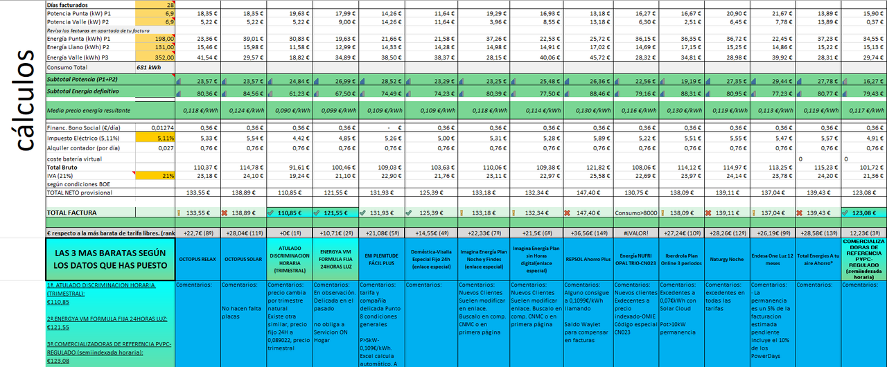
Task: Select the 'No hacen falta placas' comment cell
Action: point(243,323)
